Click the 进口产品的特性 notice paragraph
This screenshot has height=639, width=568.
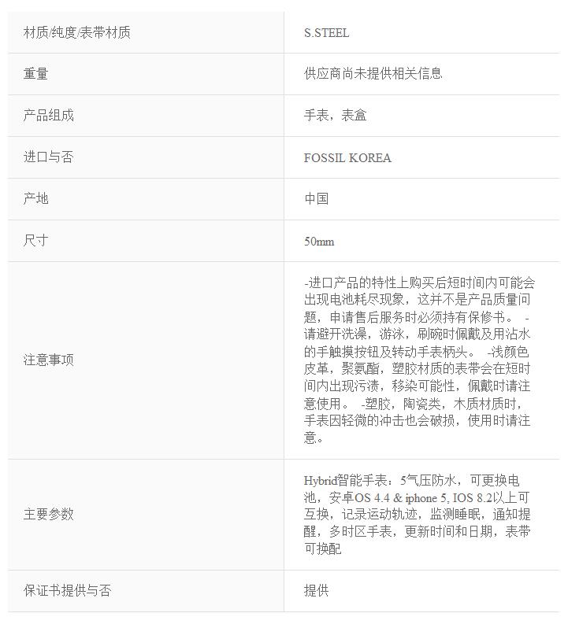point(419,360)
